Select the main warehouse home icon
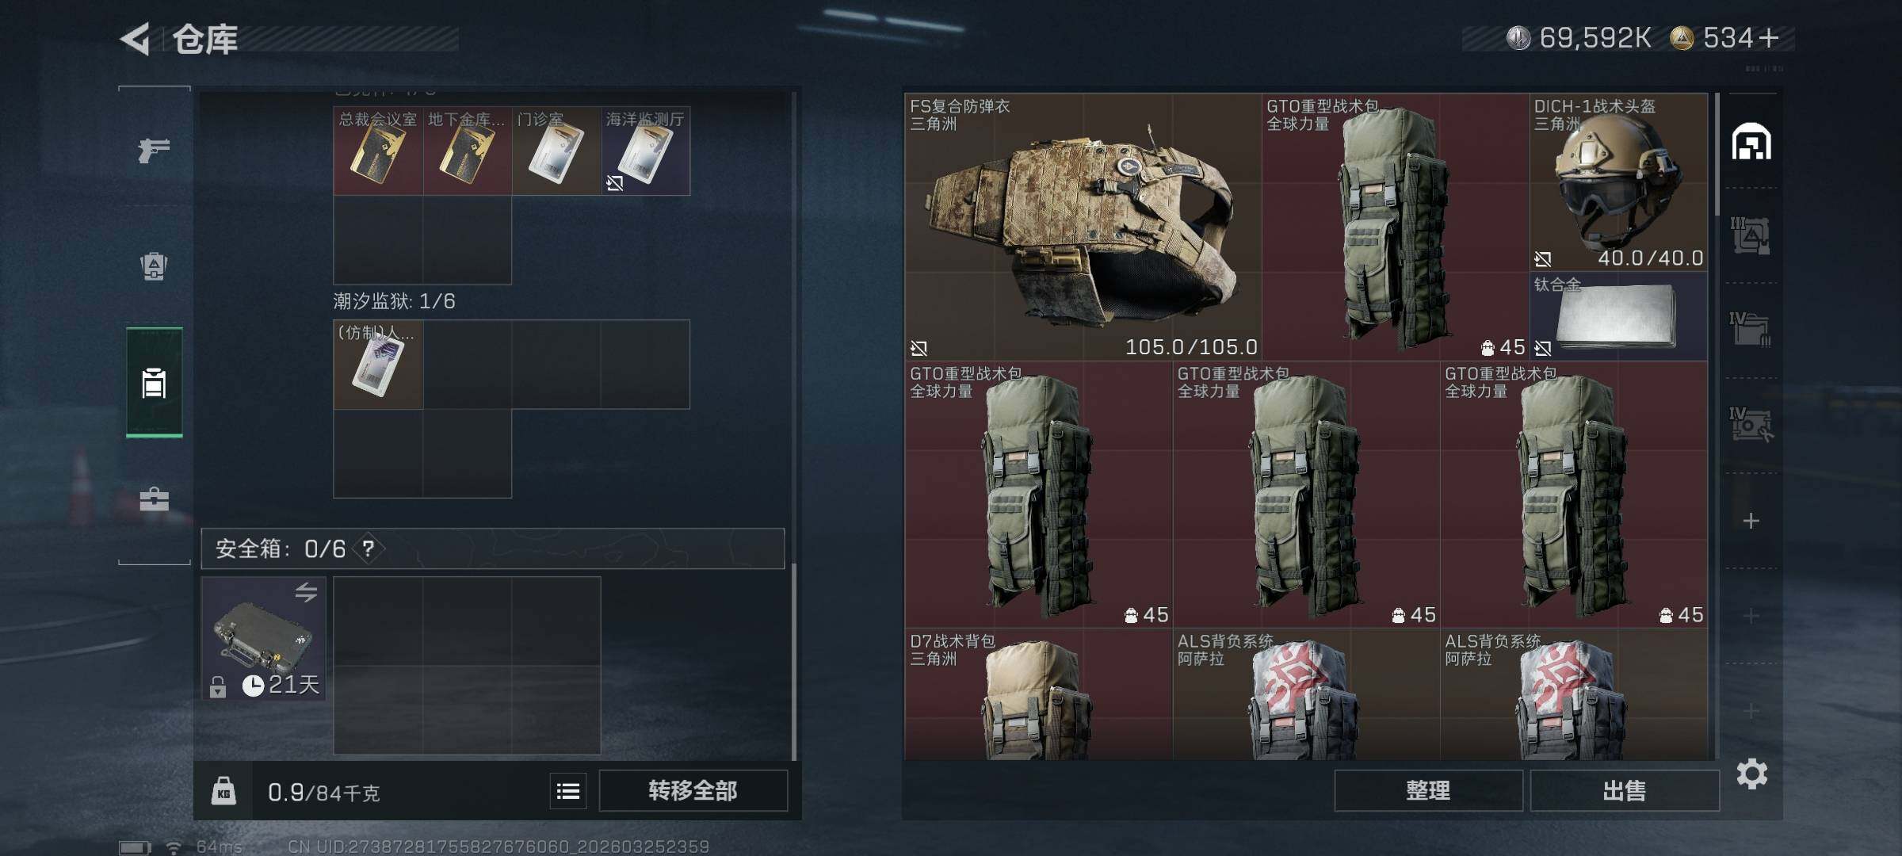This screenshot has width=1902, height=856. pyautogui.click(x=1751, y=142)
